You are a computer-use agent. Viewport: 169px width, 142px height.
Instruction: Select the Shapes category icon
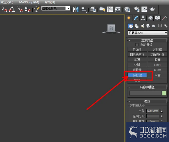(x=137, y=26)
